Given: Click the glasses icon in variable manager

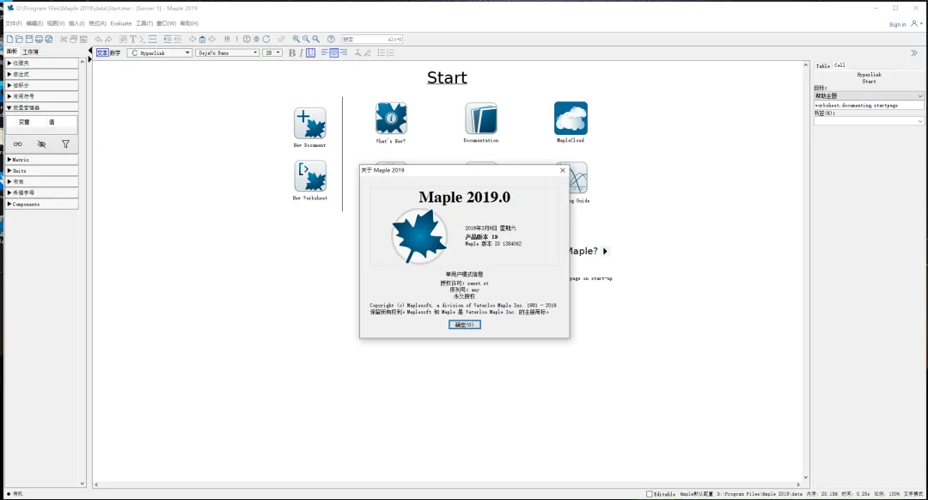Looking at the screenshot, I should coord(18,143).
